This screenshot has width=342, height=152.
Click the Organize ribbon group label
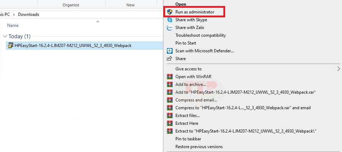point(71,5)
